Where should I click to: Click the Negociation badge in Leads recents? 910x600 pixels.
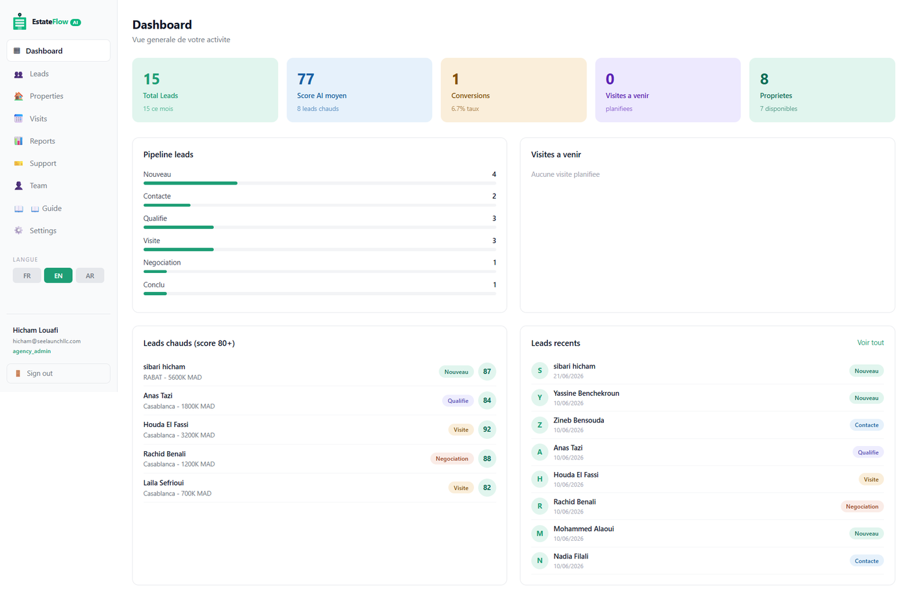click(x=862, y=506)
